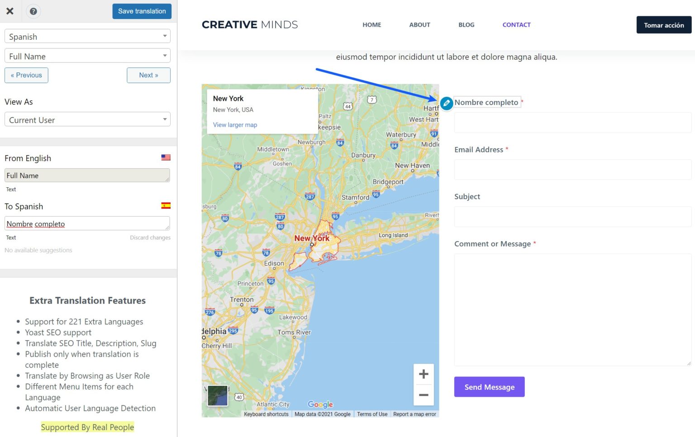Click the Google logo on the map

(320, 404)
